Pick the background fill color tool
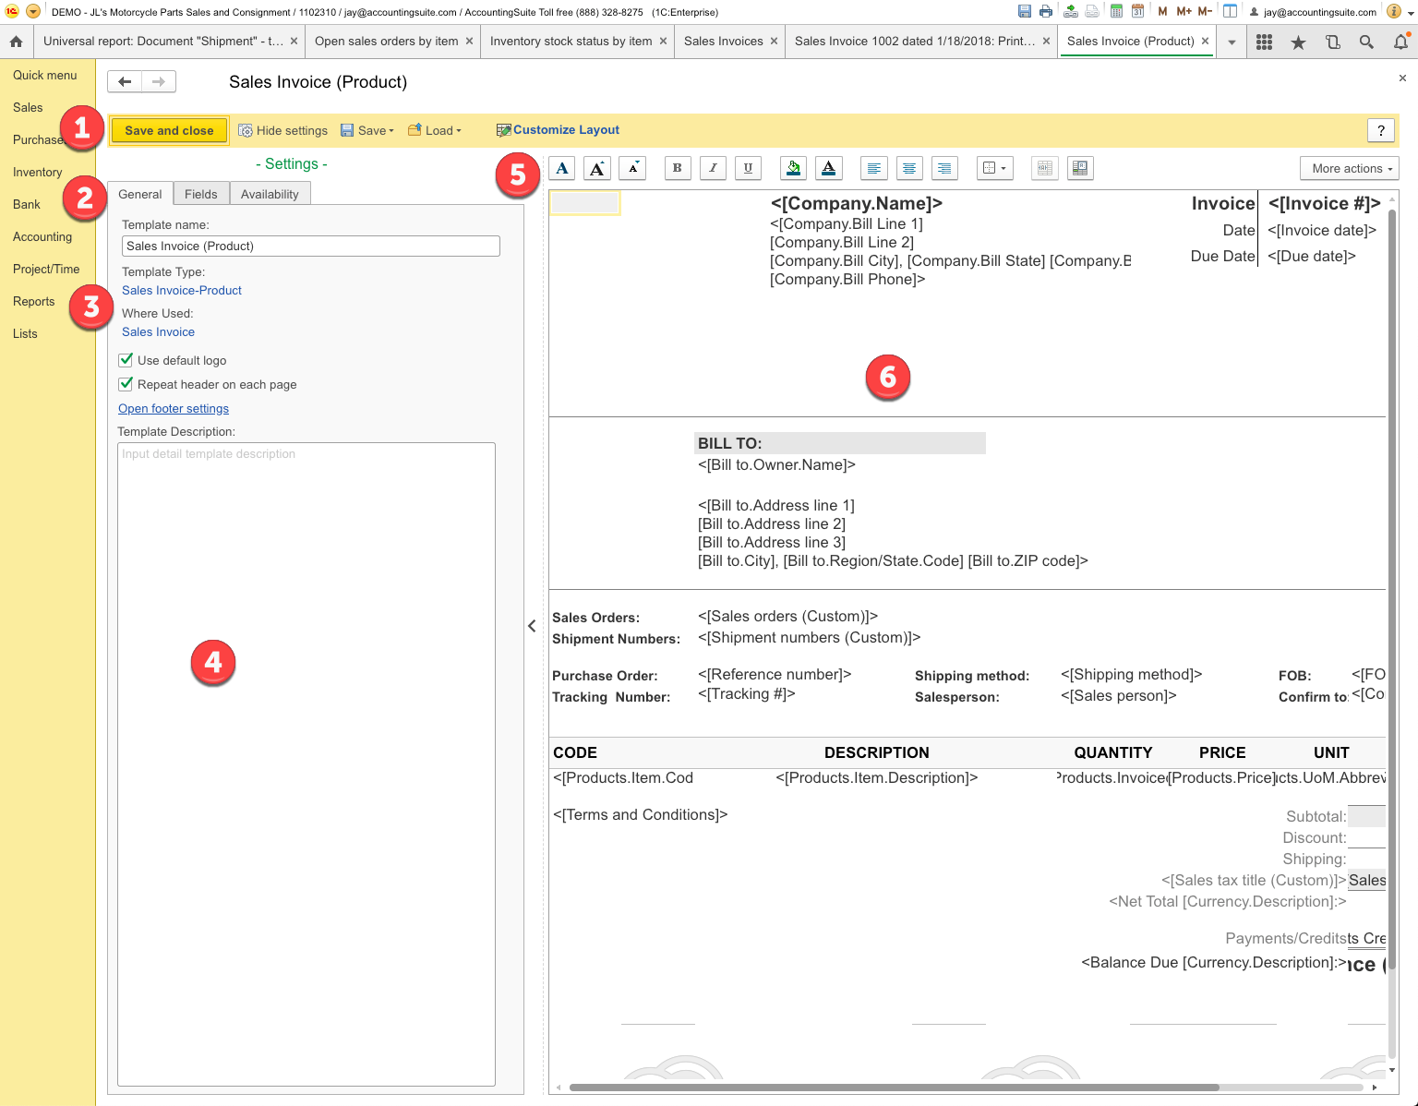The height and width of the screenshot is (1106, 1418). coord(793,168)
